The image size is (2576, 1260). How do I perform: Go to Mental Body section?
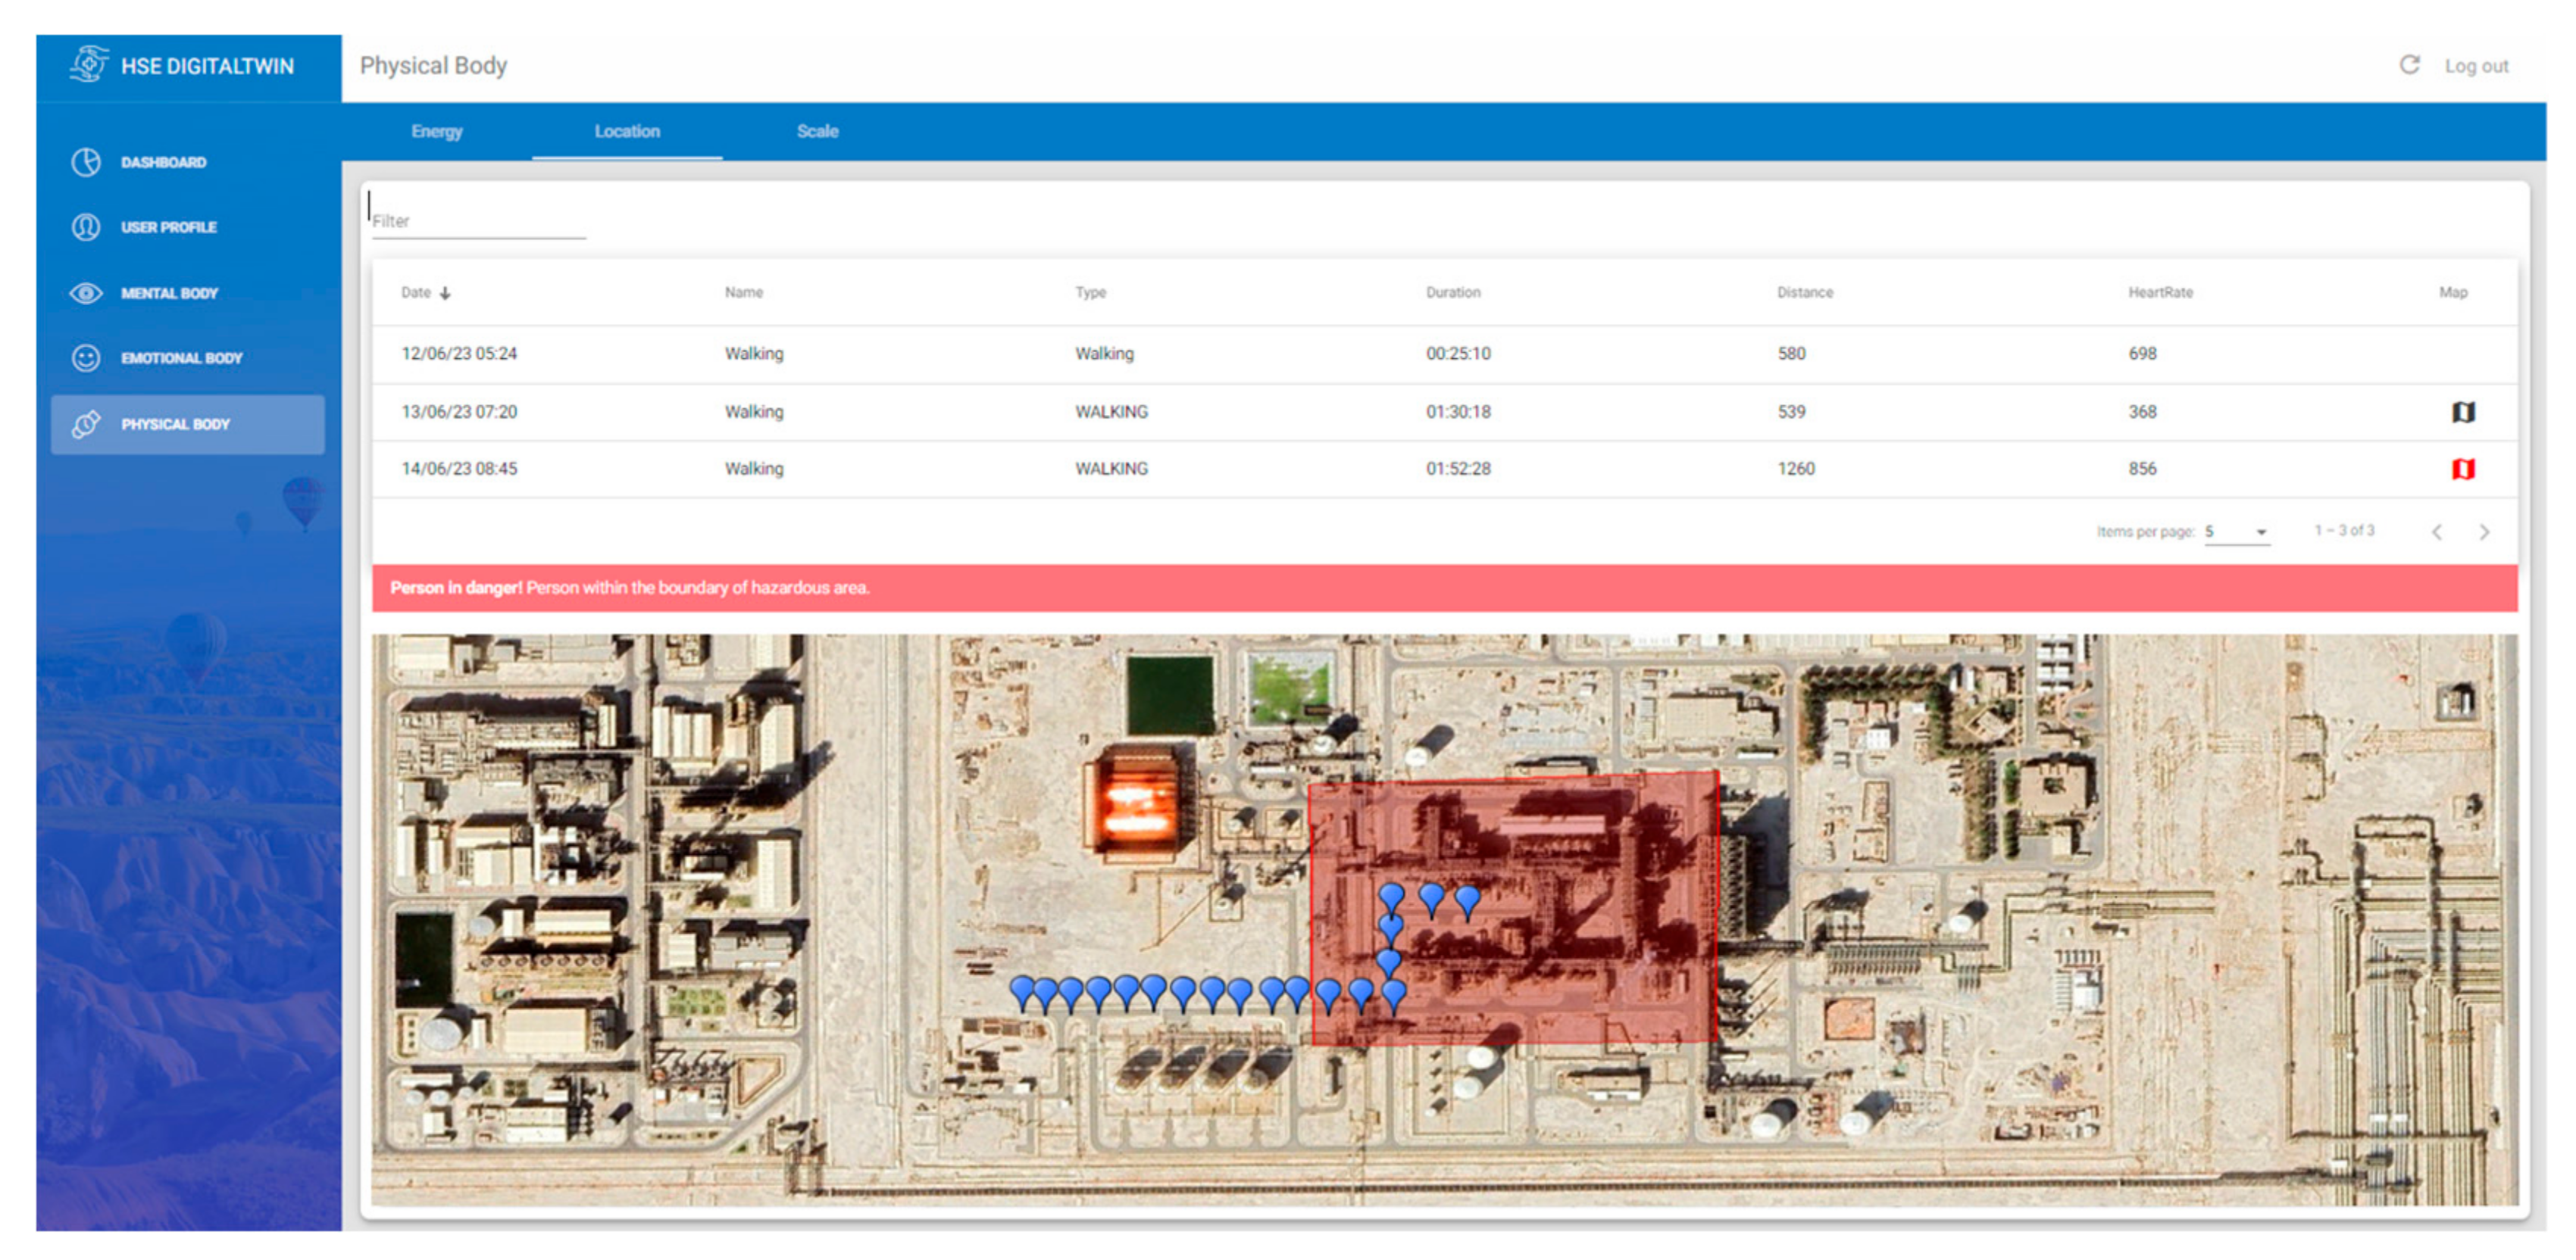[x=168, y=293]
